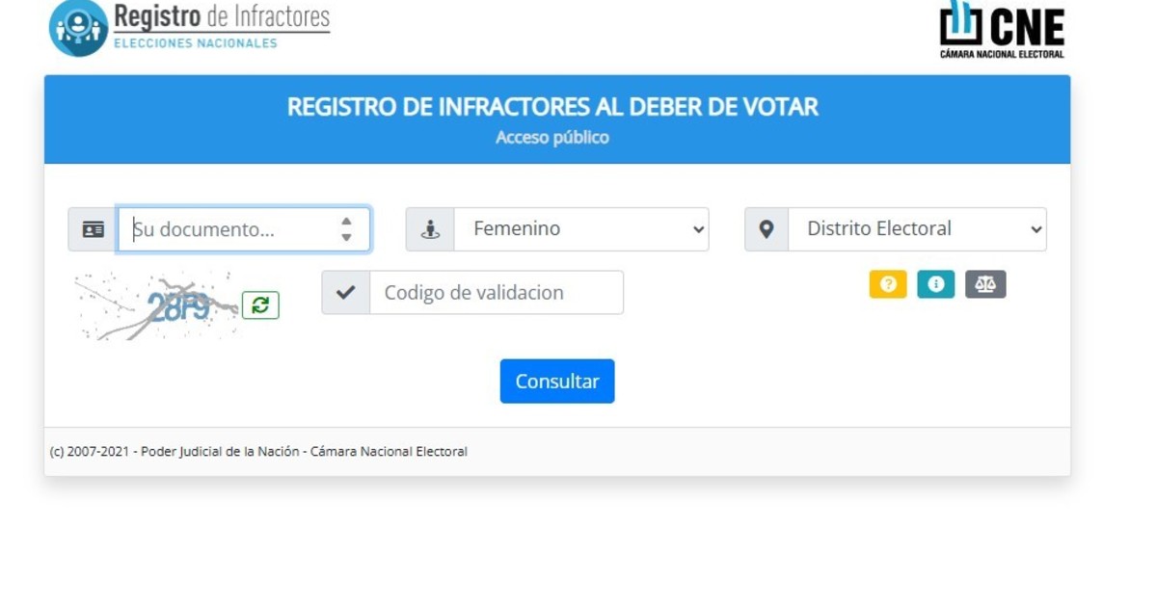Open the teal information button
Viewport: 1157px width, 607px height.
click(x=935, y=284)
